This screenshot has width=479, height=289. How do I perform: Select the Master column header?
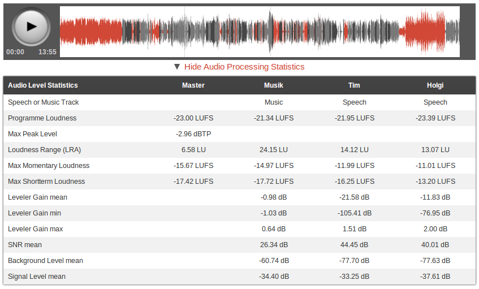[x=193, y=85]
